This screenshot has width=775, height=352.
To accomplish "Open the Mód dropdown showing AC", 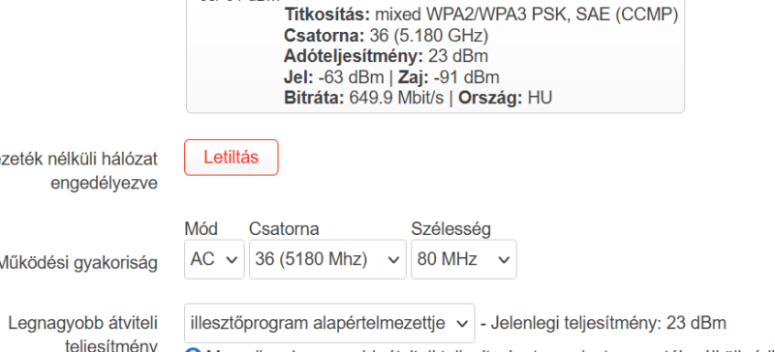I will click(214, 259).
